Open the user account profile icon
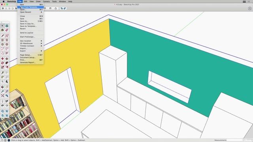The image size is (253, 142). tap(249, 9)
